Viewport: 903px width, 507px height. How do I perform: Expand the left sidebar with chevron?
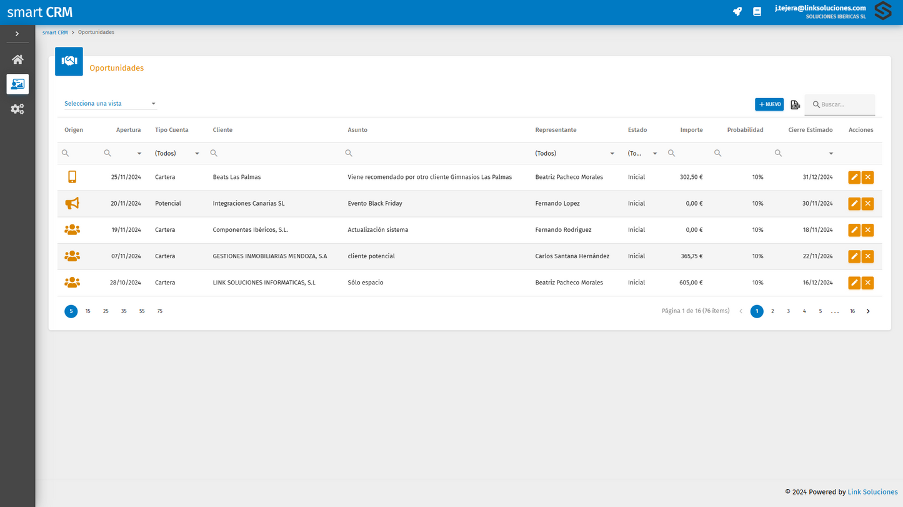[17, 34]
